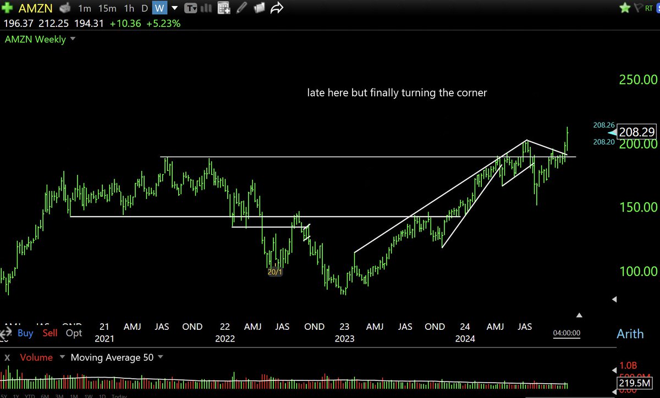The height and width of the screenshot is (398, 660).
Task: Click the add indicator grid icon
Action: (224, 8)
